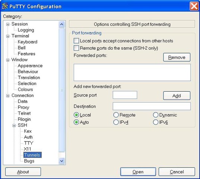Choose the Dynamic port forwarding option
This screenshot has height=179, width=200.
click(x=156, y=115)
